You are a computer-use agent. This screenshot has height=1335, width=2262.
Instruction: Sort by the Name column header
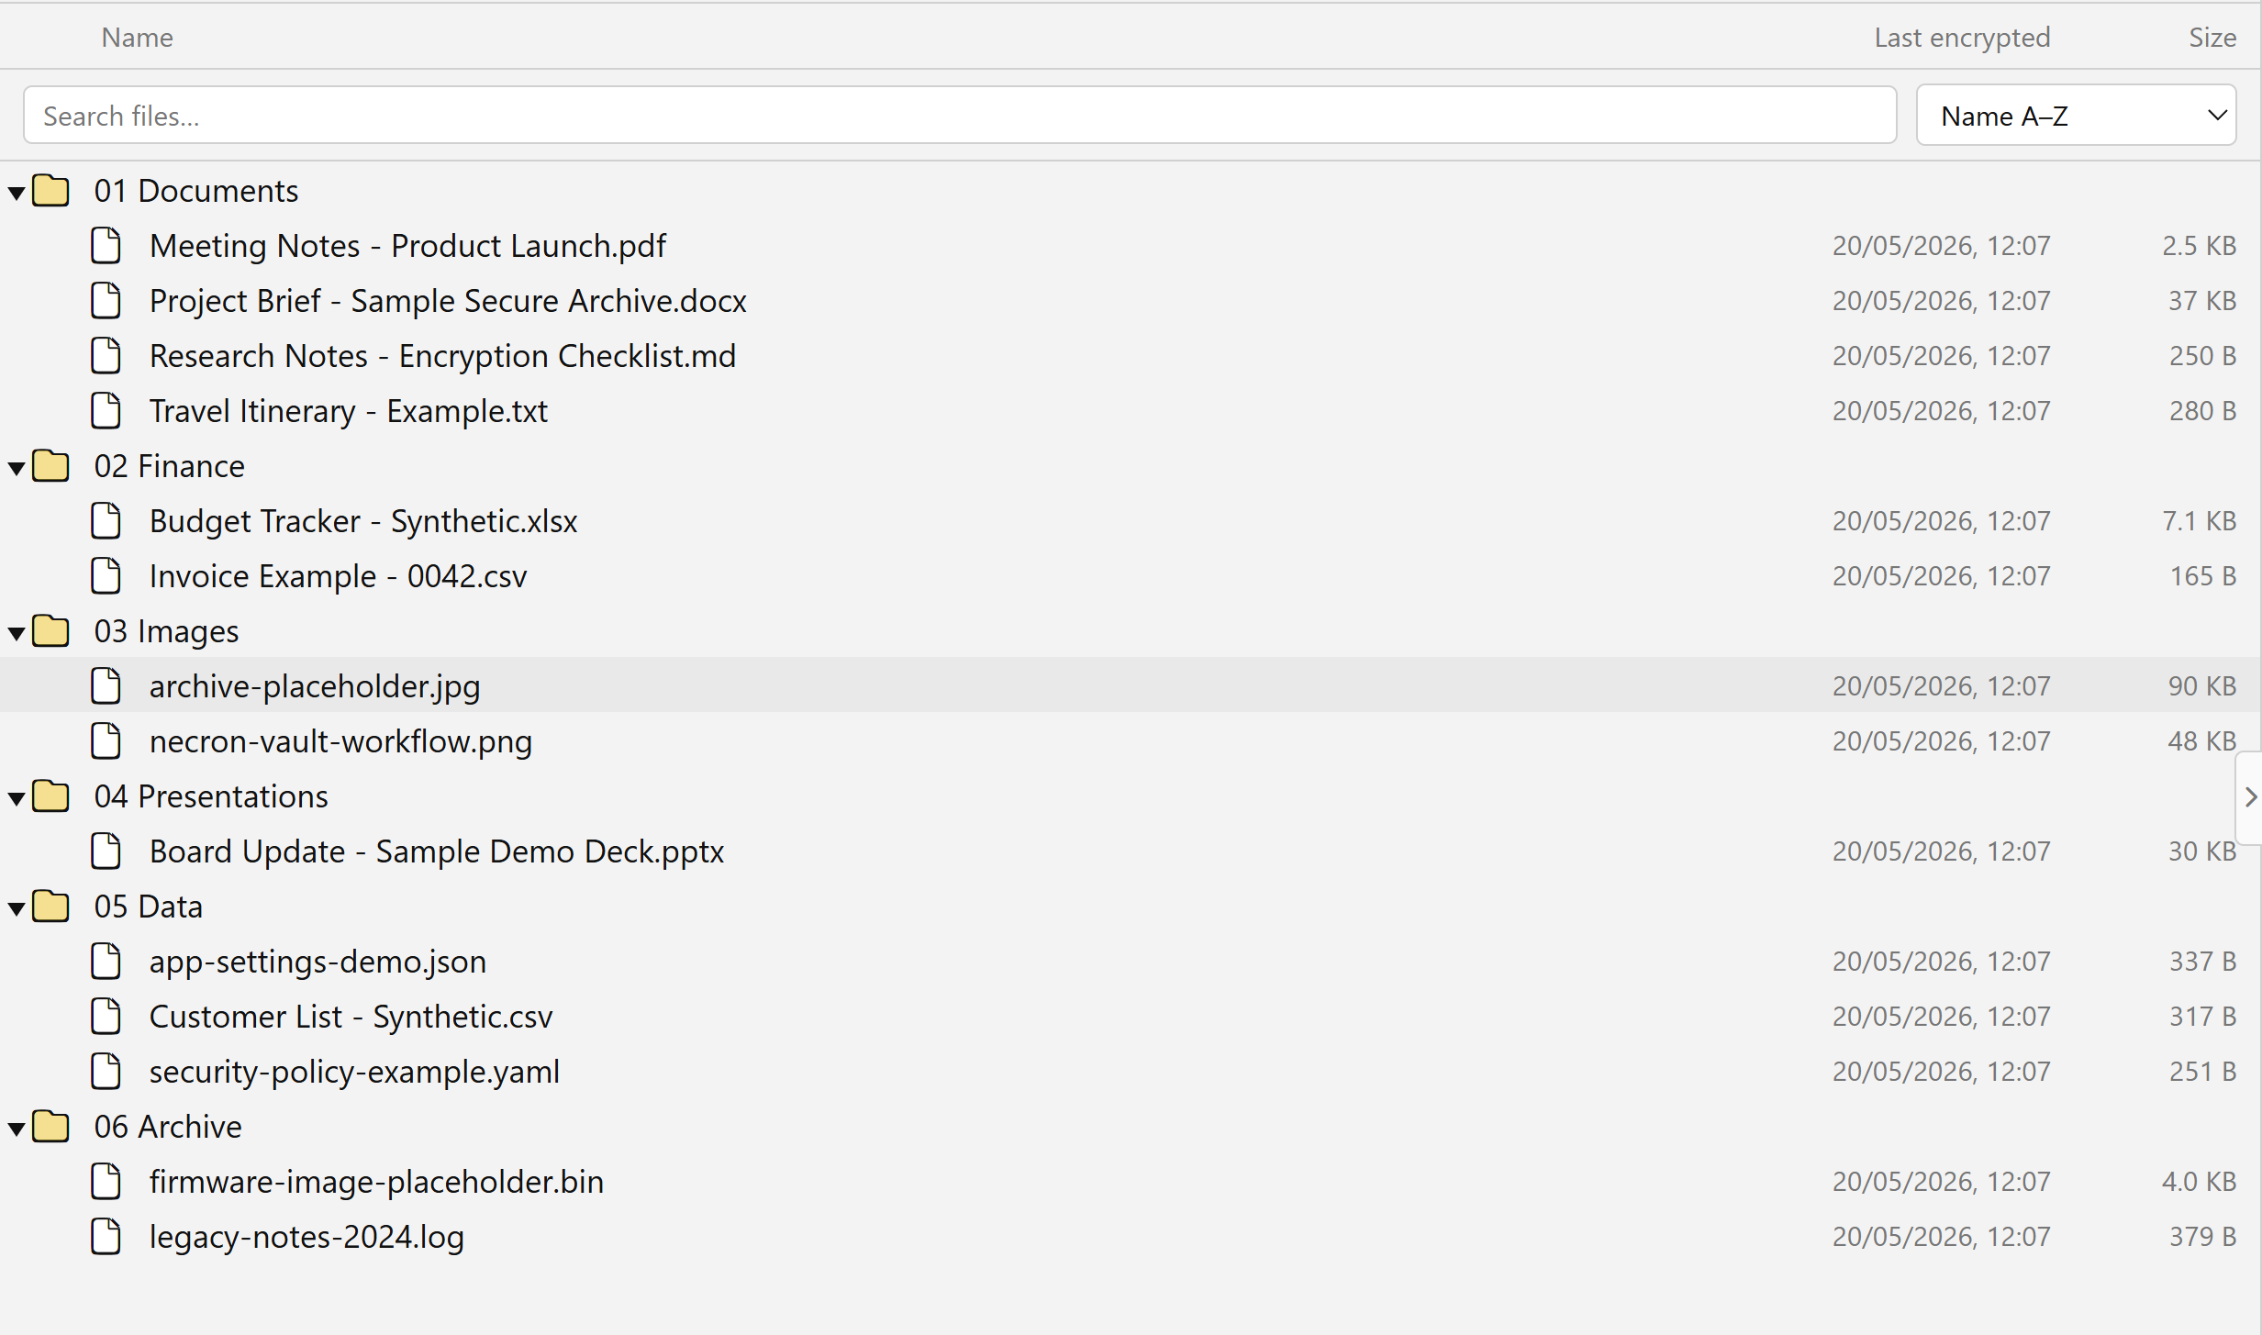[137, 37]
